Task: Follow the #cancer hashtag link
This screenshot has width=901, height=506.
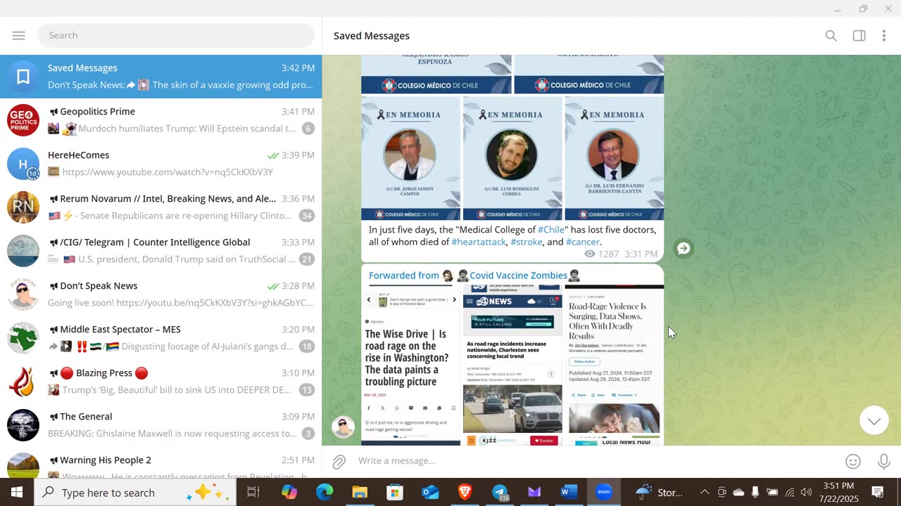Action: coord(583,242)
